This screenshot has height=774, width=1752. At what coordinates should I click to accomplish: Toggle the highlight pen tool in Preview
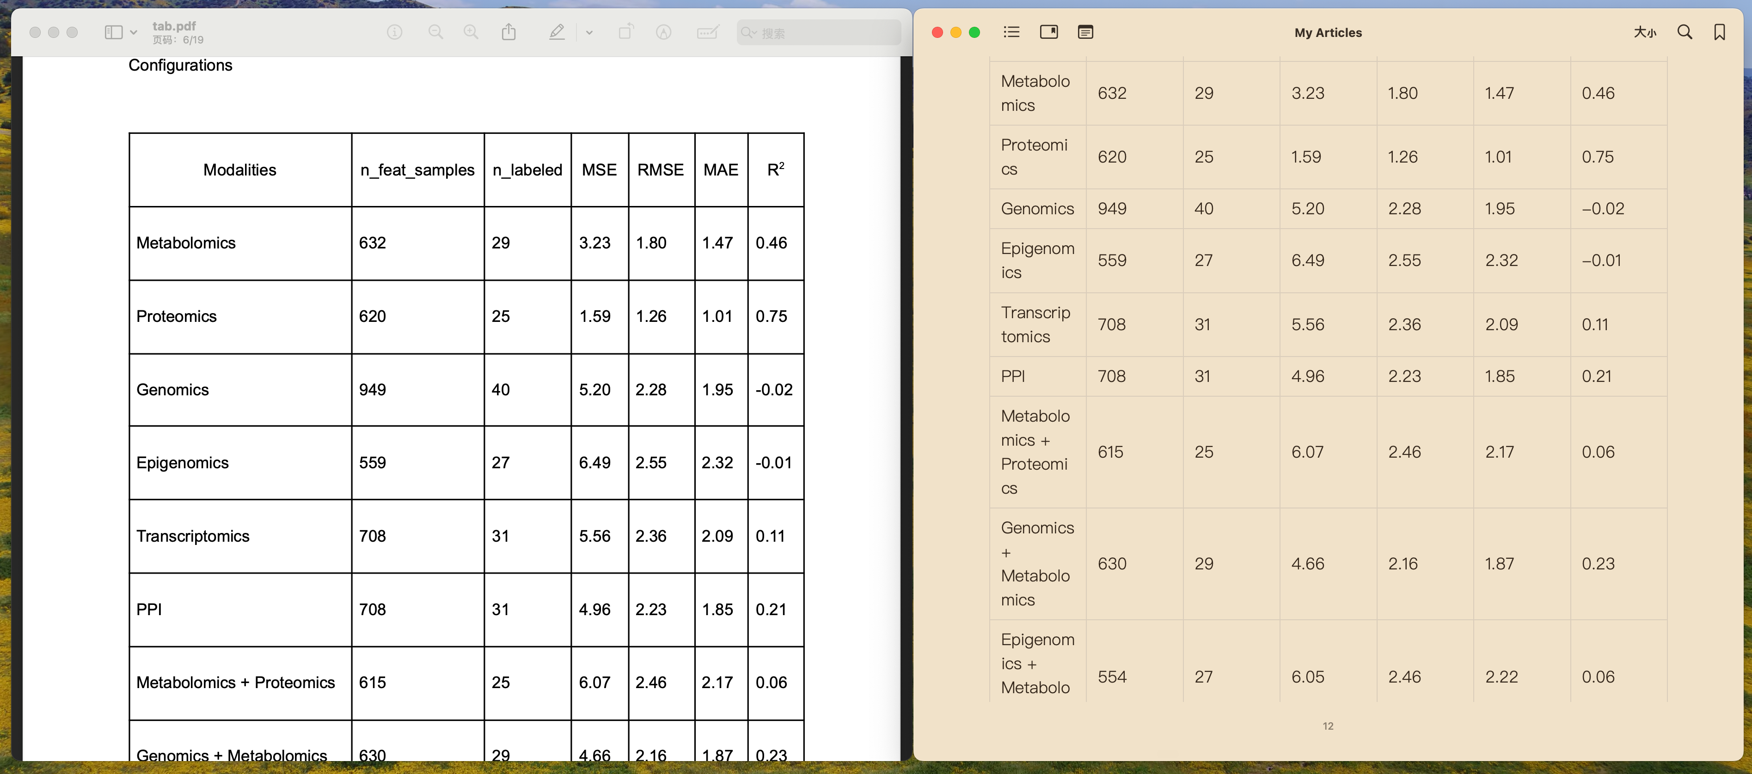coord(557,32)
